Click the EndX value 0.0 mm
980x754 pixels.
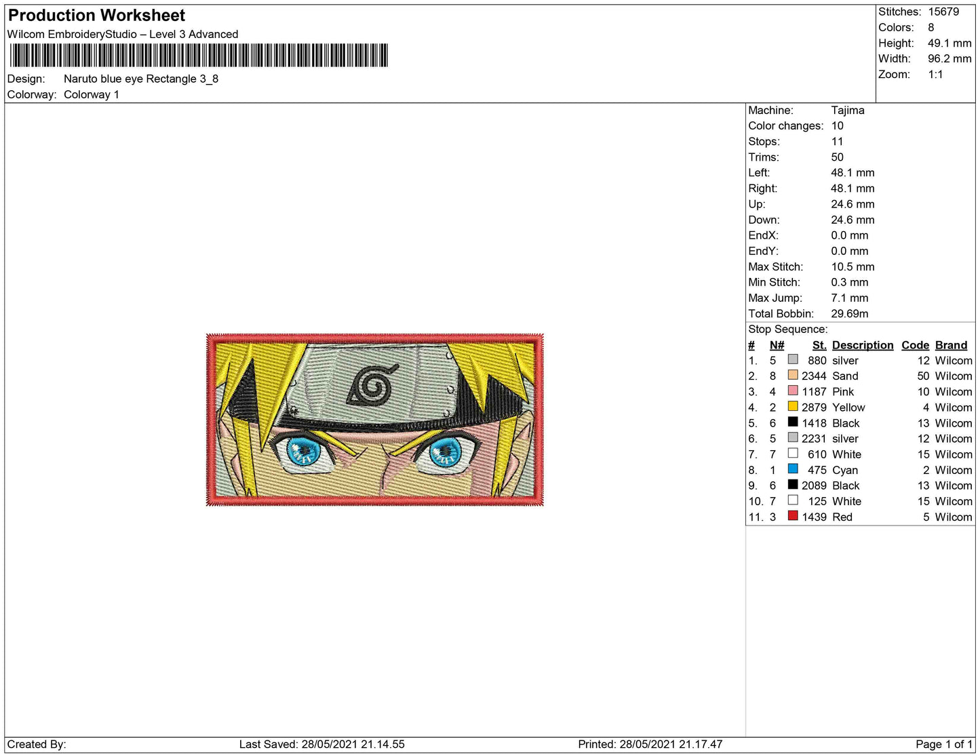850,235
